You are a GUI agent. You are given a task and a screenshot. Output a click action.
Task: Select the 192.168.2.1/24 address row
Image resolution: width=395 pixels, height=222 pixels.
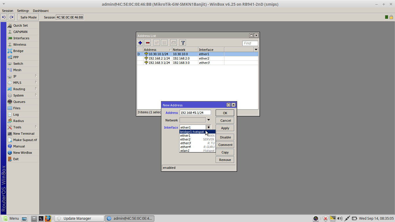[197, 58]
